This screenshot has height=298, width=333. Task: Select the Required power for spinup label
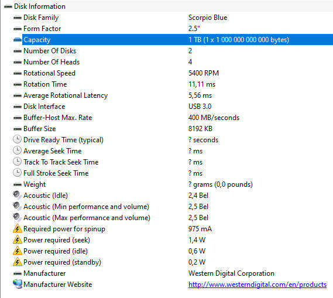(x=64, y=229)
